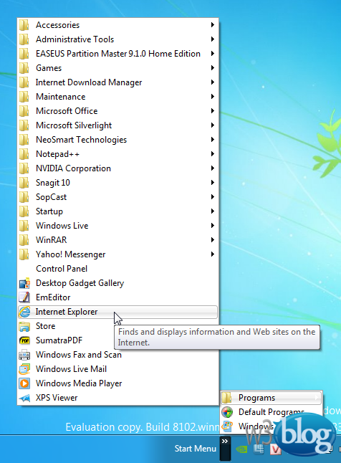The width and height of the screenshot is (341, 463).
Task: Click the Windows Media Player text
Action: 79,383
